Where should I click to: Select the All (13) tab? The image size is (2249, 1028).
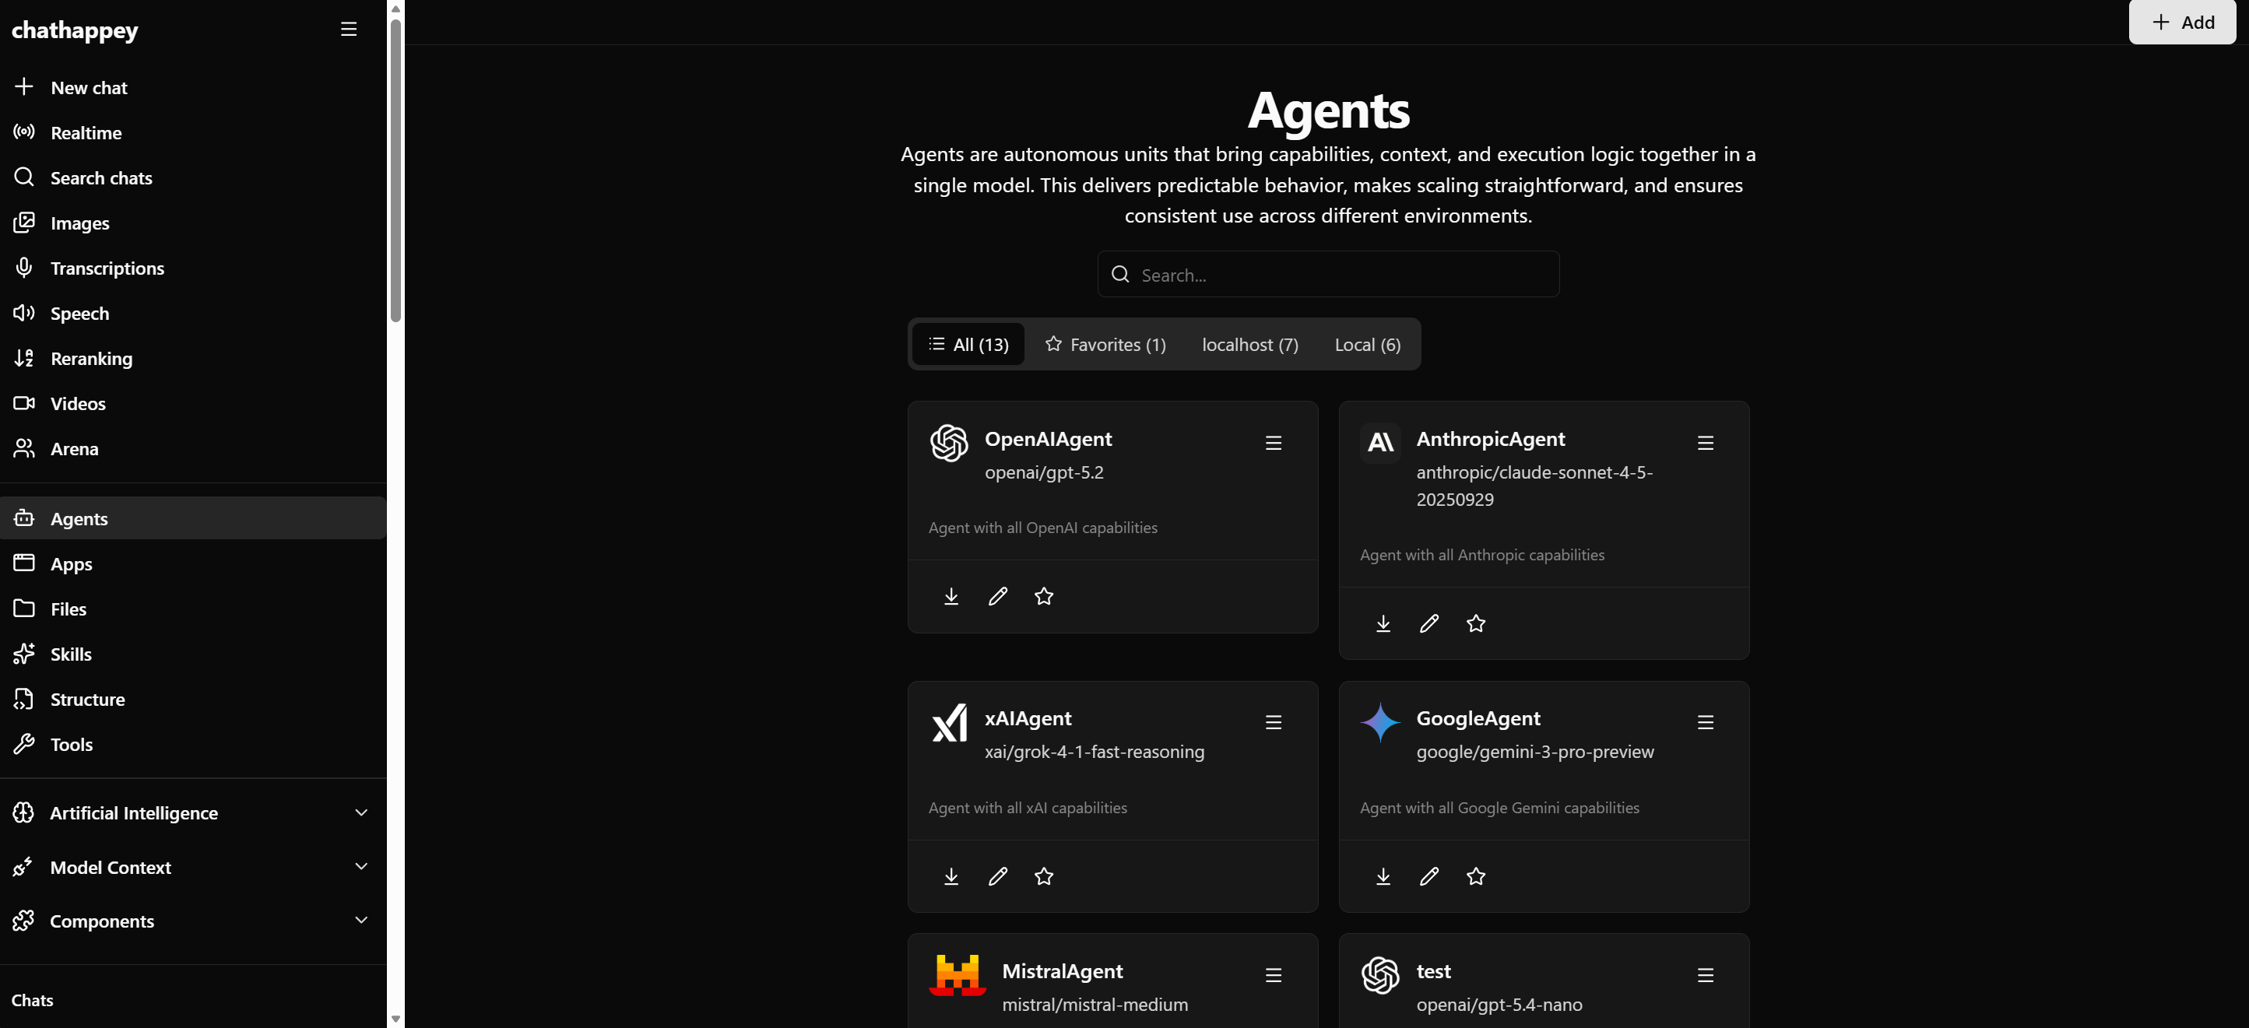968,345
